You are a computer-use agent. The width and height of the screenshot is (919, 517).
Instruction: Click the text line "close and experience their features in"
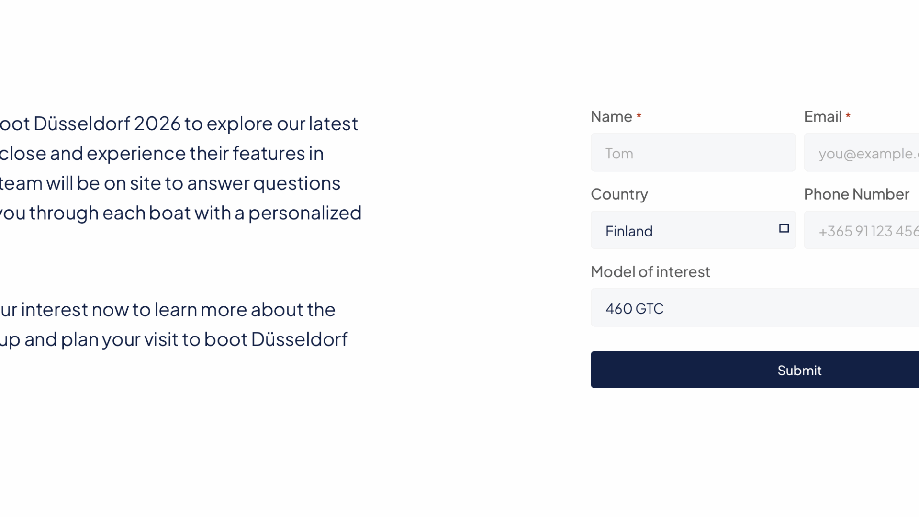pos(161,153)
